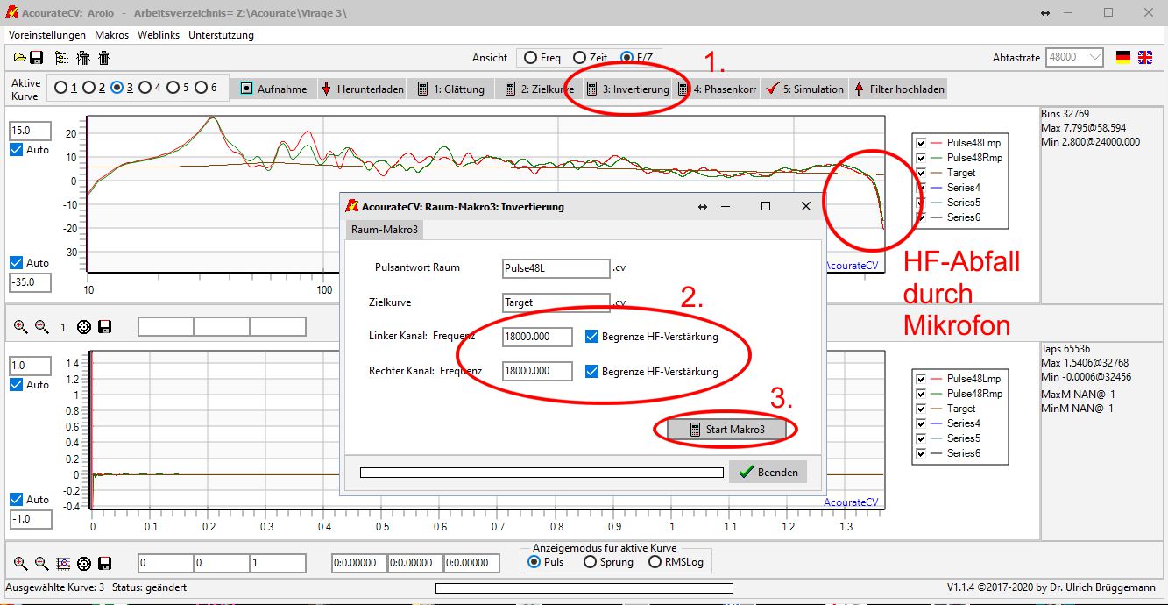Screen dimensions: 1168x605
Task: Click the Filter hochladen upload button
Action: (x=898, y=89)
